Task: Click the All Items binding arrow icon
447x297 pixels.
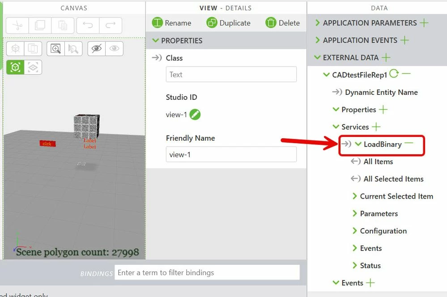Action: point(356,161)
